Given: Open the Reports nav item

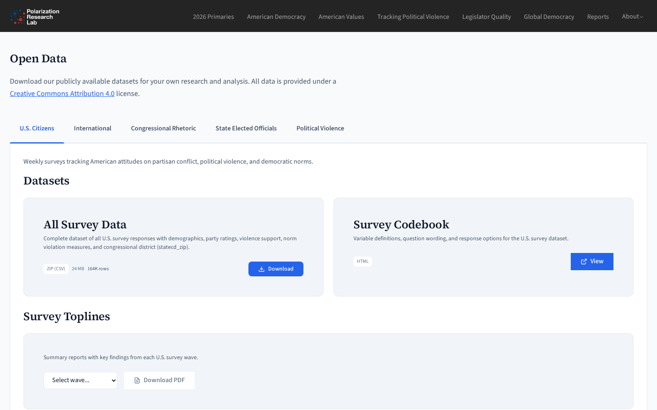Looking at the screenshot, I should (x=598, y=17).
